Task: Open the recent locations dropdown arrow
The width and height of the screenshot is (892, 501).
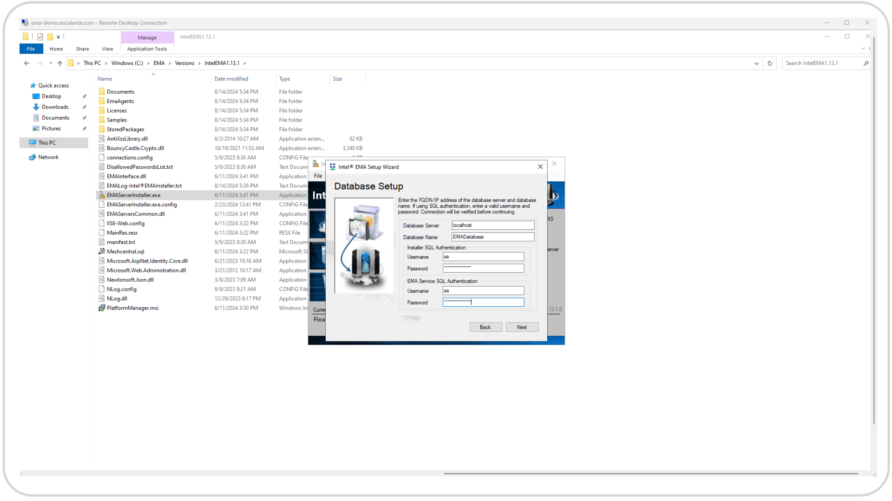Action: (x=50, y=63)
